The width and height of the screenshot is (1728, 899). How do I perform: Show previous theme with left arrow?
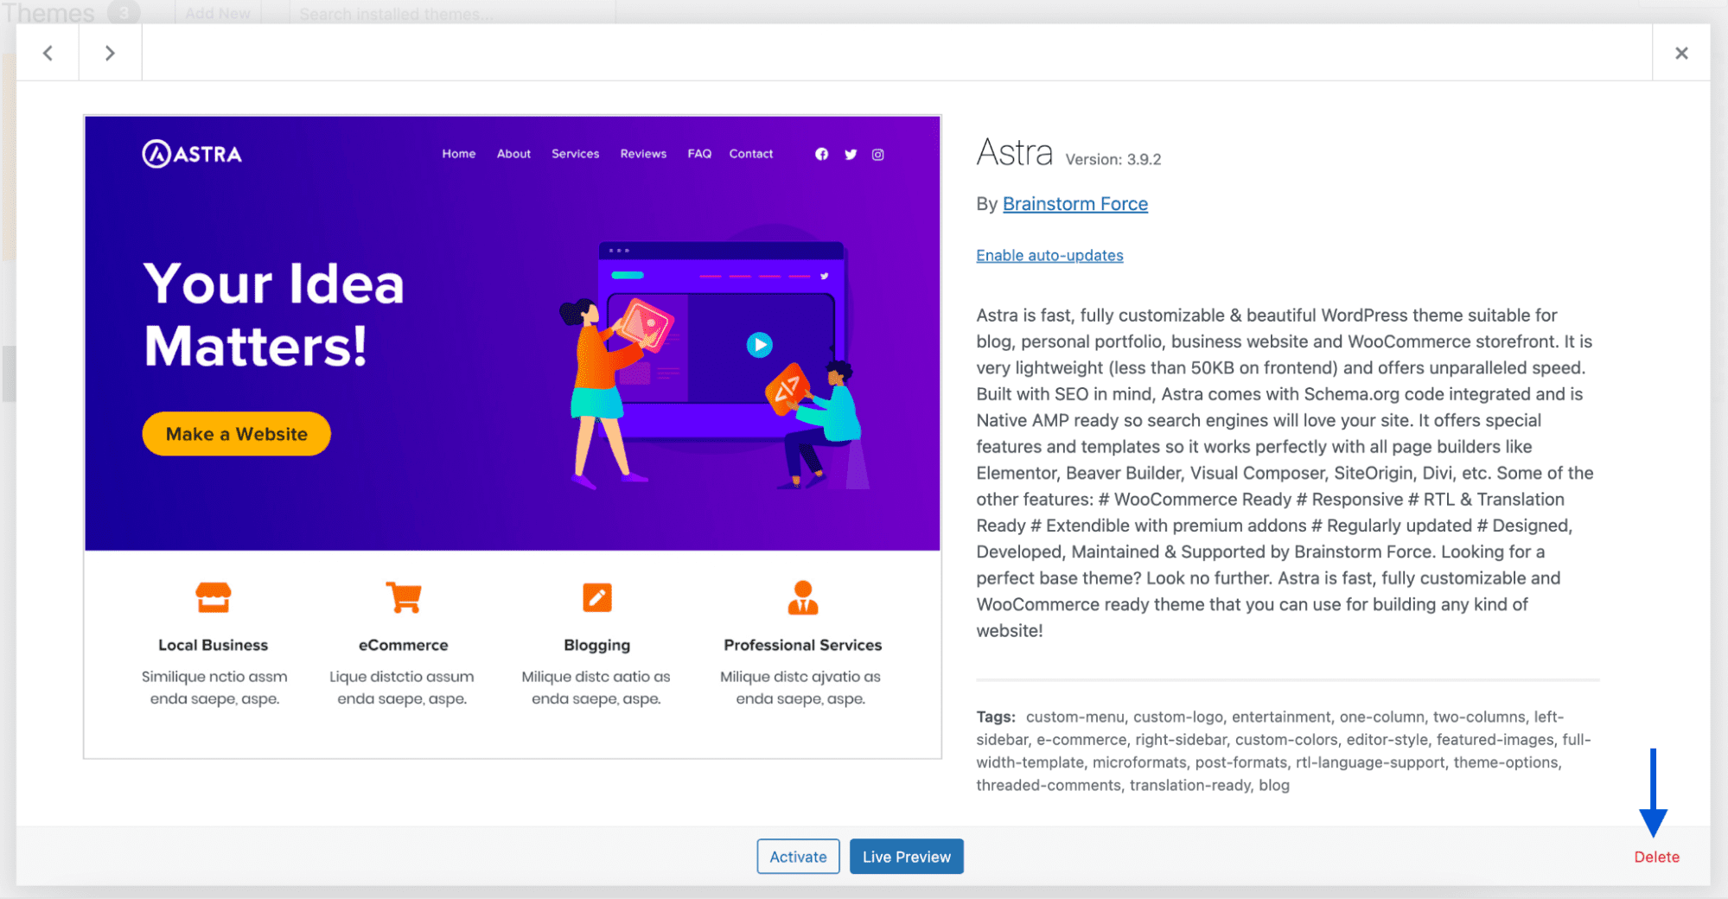48,53
